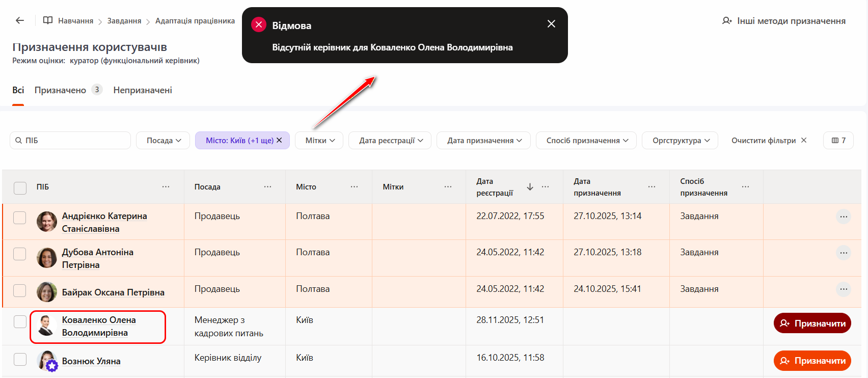Click the ПІБ search input field
Screen dimensions: 868x378
pyautogui.click(x=74, y=140)
